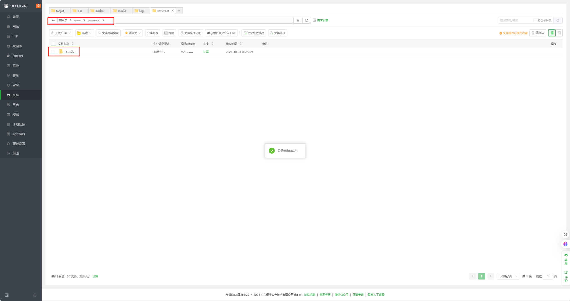Toggle the select-all files checkbox
Screen dimensions: 570x301
[x=53, y=44]
